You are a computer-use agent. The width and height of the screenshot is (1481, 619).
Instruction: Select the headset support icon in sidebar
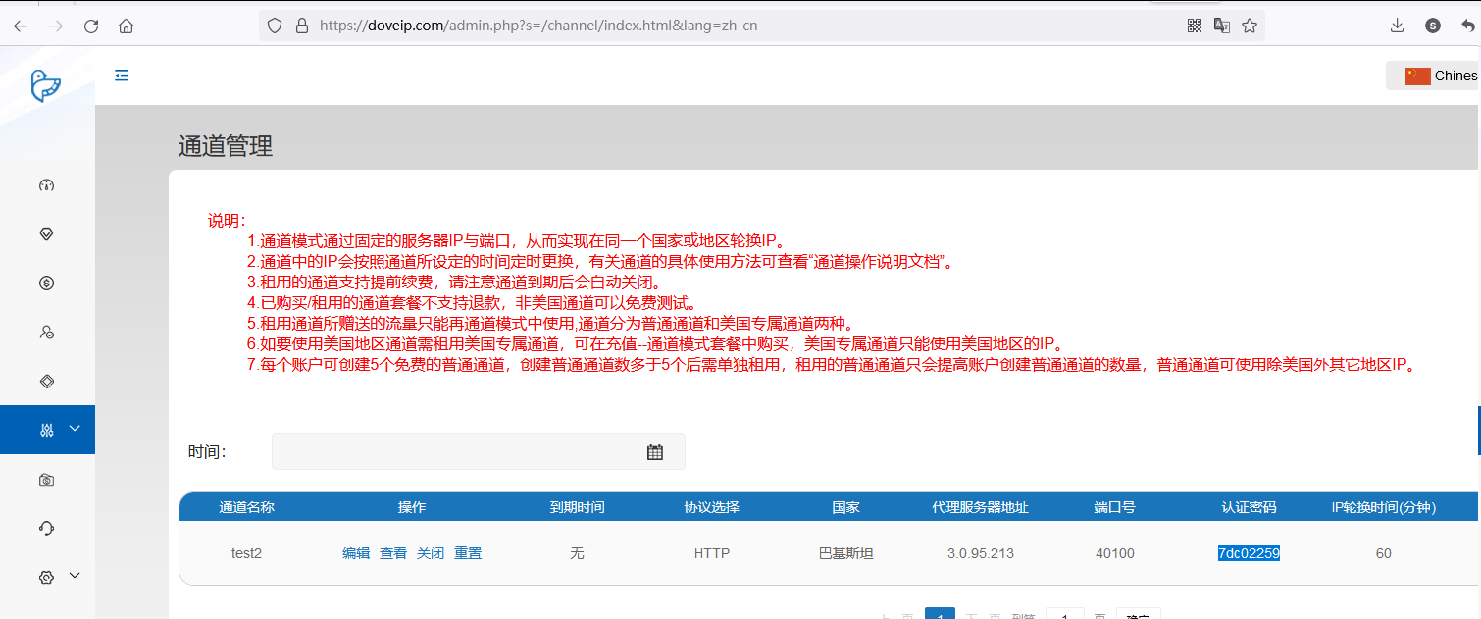pyautogui.click(x=46, y=529)
